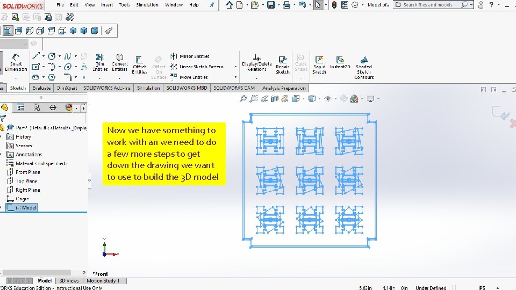This screenshot has height=290, width=516.
Task: Toggle the Instant2D mode
Action: [x=340, y=63]
